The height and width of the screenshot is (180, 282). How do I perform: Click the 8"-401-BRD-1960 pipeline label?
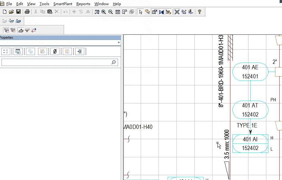(x=221, y=71)
